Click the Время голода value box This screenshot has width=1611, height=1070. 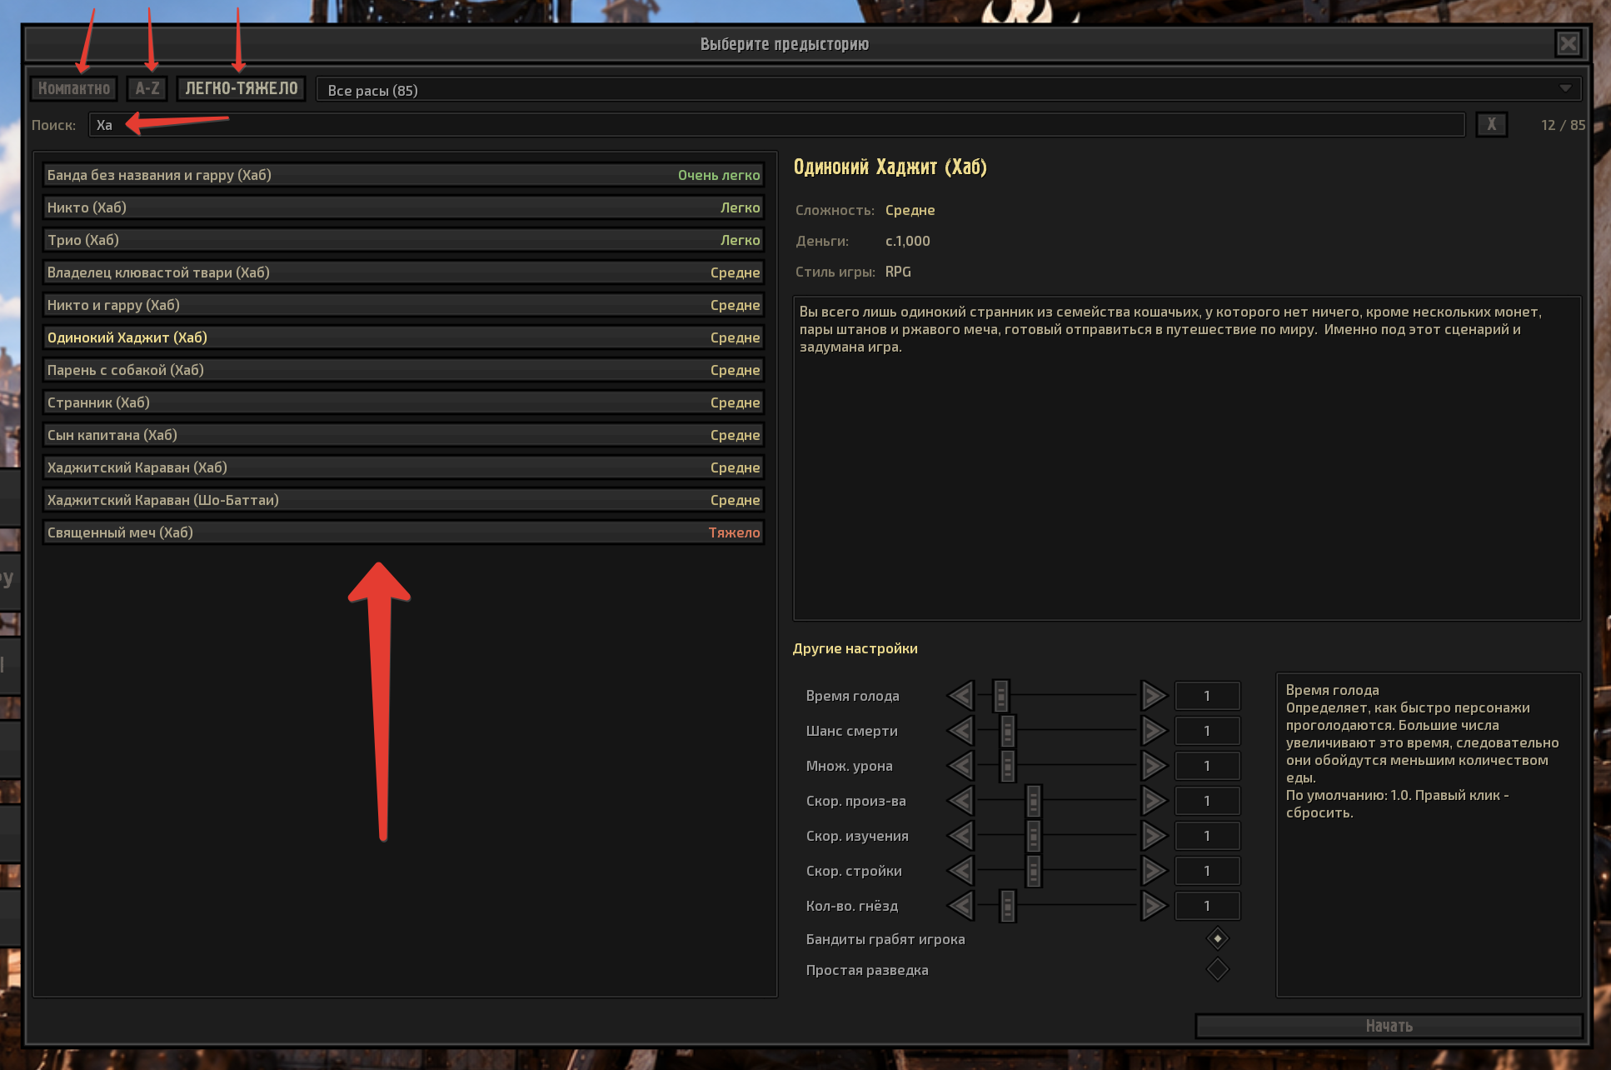coord(1207,696)
